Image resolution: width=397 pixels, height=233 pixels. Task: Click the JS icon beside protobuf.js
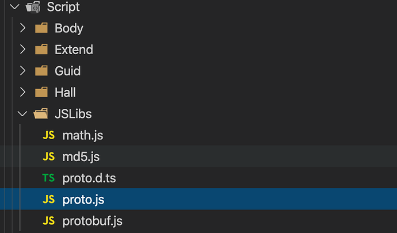click(x=49, y=221)
